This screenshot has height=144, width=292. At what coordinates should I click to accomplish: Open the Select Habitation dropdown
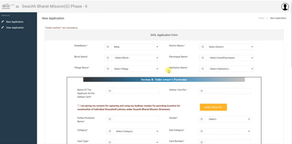pyautogui.click(x=230, y=69)
